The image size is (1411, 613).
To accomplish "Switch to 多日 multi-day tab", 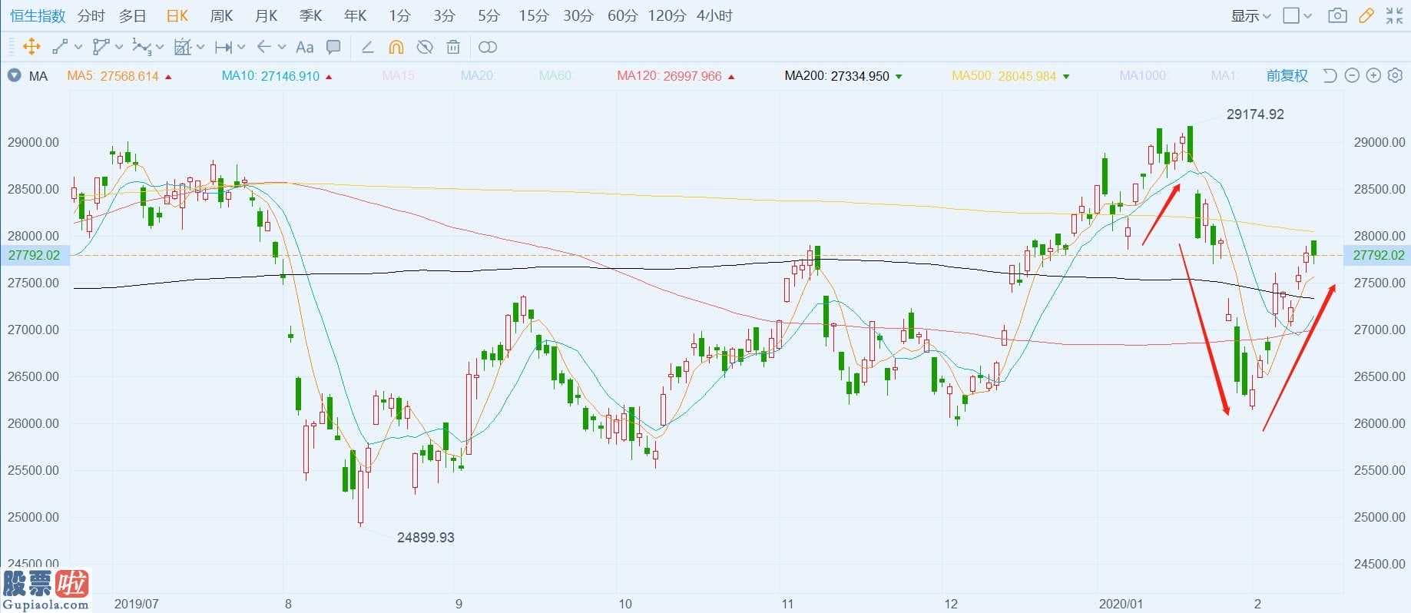I will (133, 15).
